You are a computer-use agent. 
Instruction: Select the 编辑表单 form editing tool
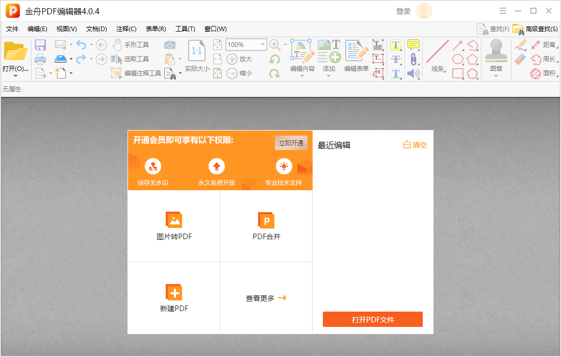(x=356, y=56)
